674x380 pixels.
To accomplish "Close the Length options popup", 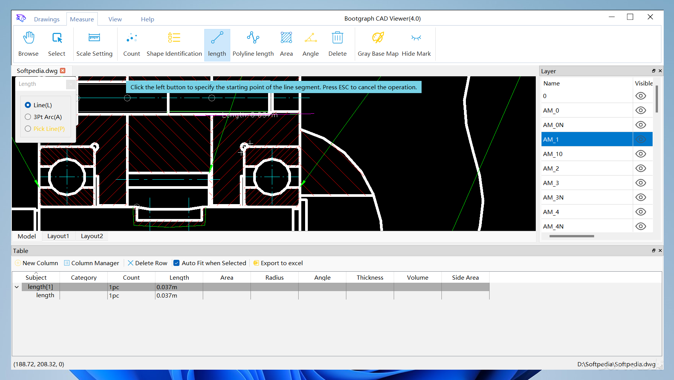I will click(71, 84).
